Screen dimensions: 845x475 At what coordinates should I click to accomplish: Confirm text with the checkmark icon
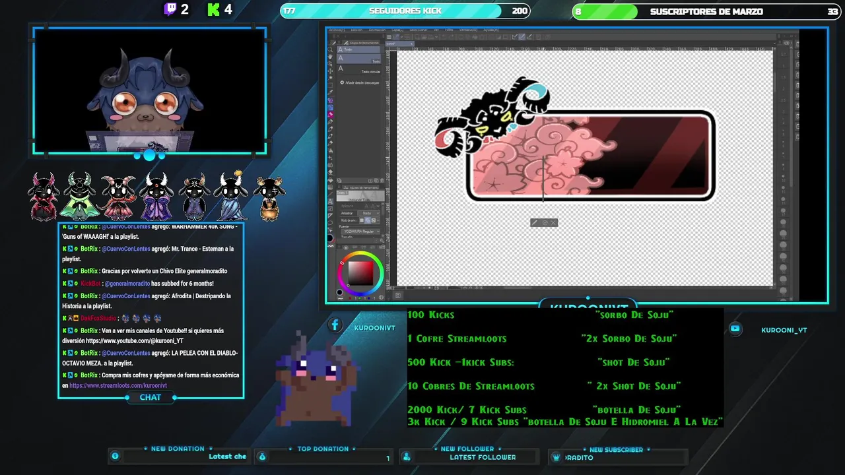click(x=545, y=222)
